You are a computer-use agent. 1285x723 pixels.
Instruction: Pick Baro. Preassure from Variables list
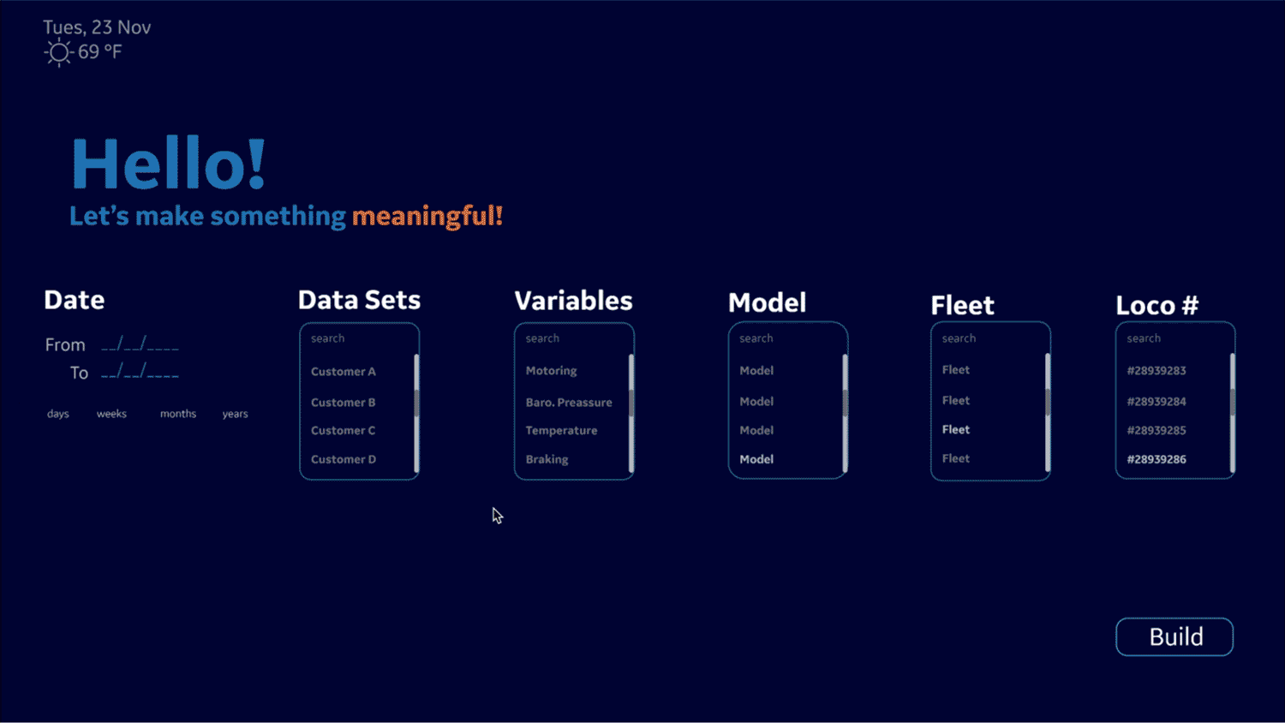(x=569, y=402)
